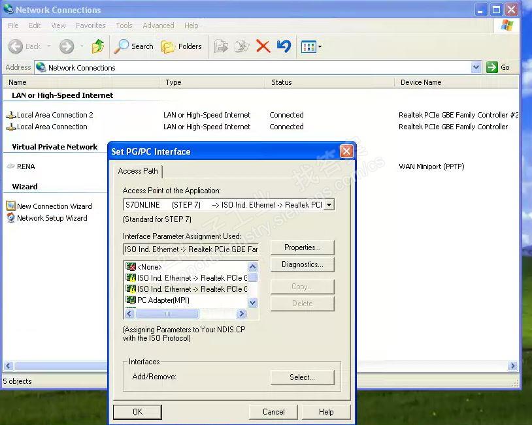532x425 pixels.
Task: Click the Windows flag logo icon
Action: coord(507,25)
